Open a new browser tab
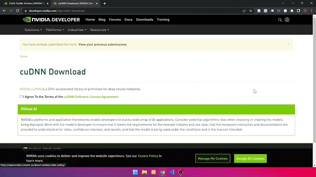This screenshot has height=177, width=316. tap(104, 4)
